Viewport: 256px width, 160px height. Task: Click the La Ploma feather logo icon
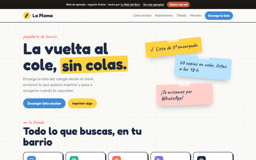point(27,15)
